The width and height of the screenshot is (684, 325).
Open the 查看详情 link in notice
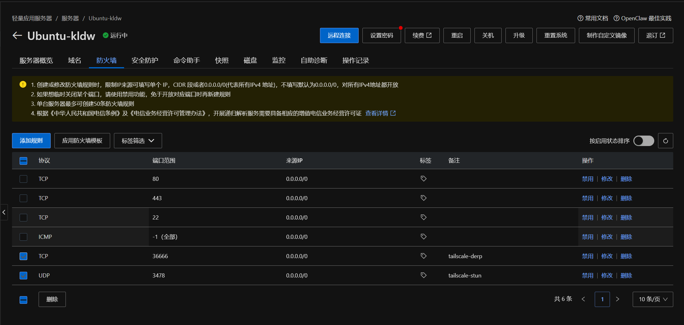(x=380, y=113)
